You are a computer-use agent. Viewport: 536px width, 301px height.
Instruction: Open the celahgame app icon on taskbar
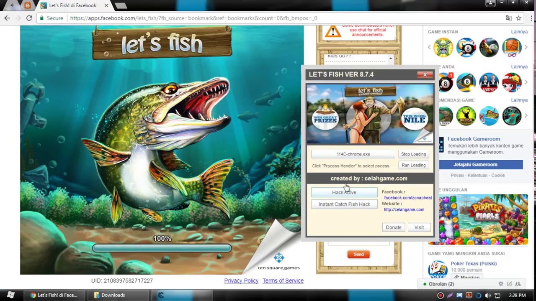pos(160,295)
